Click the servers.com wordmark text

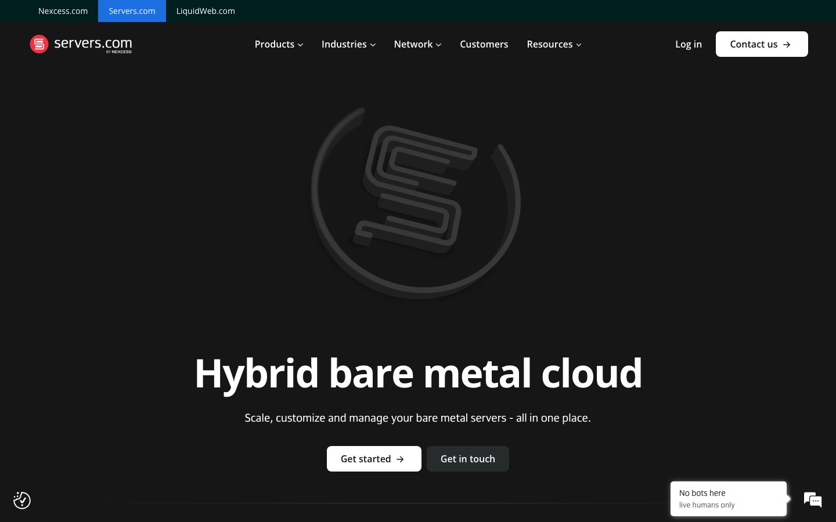tap(93, 43)
